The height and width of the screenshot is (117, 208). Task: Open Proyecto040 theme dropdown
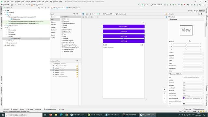click(x=108, y=14)
